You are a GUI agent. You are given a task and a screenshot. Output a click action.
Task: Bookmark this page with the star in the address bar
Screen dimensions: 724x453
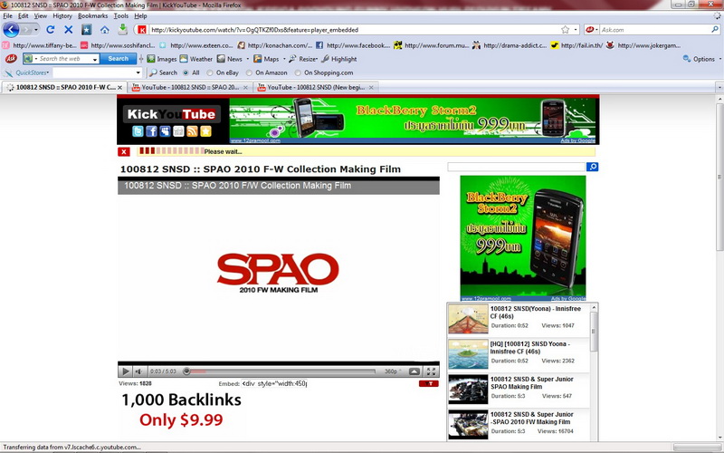click(x=565, y=30)
